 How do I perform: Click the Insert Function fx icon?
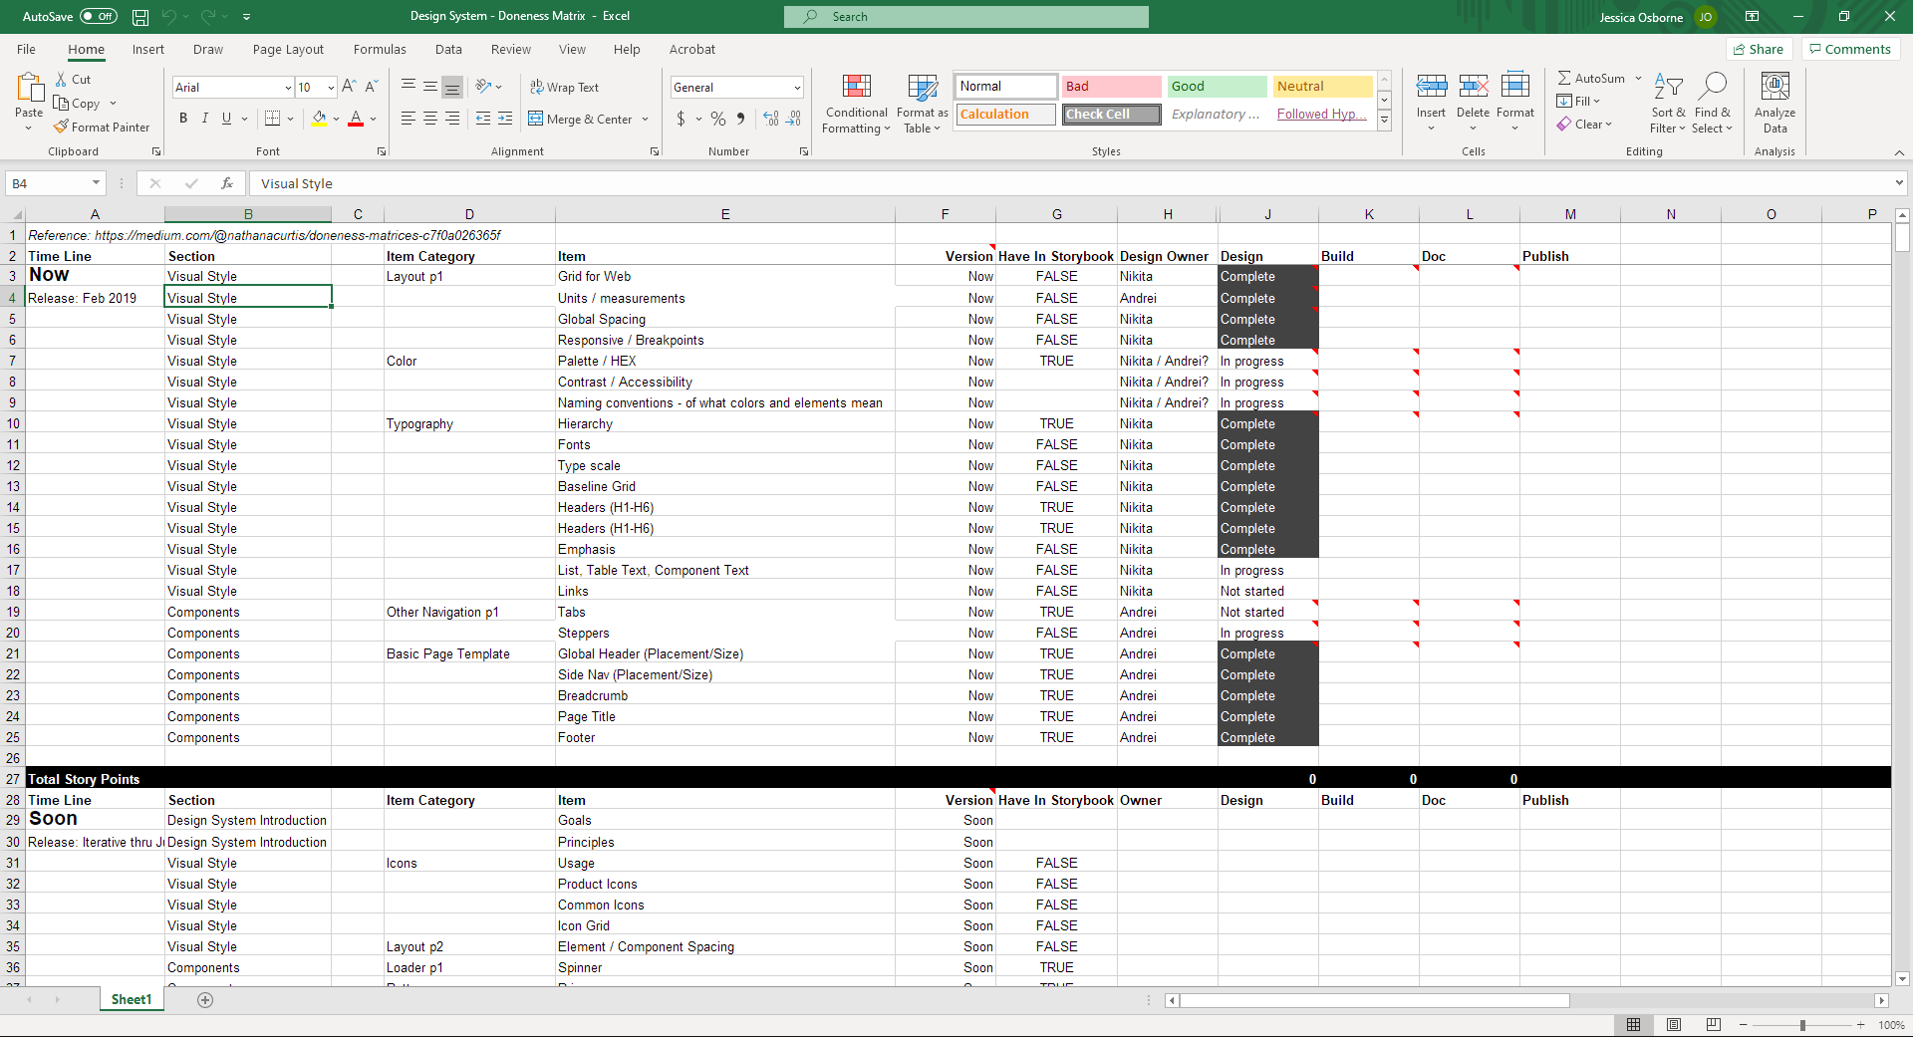227,183
